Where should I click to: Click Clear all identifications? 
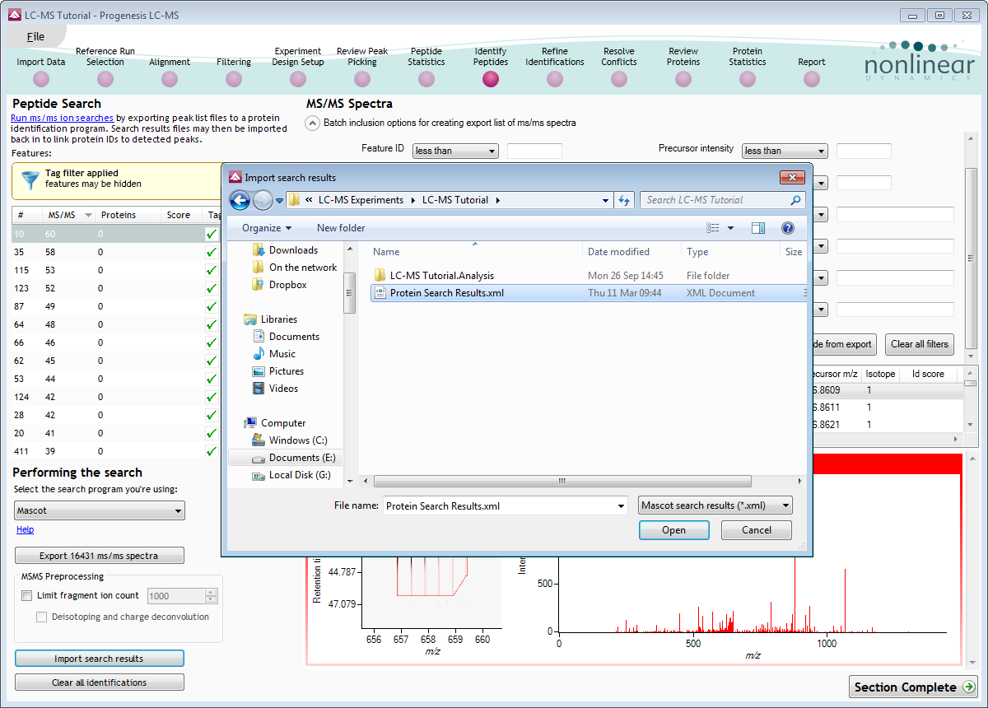pyautogui.click(x=100, y=682)
